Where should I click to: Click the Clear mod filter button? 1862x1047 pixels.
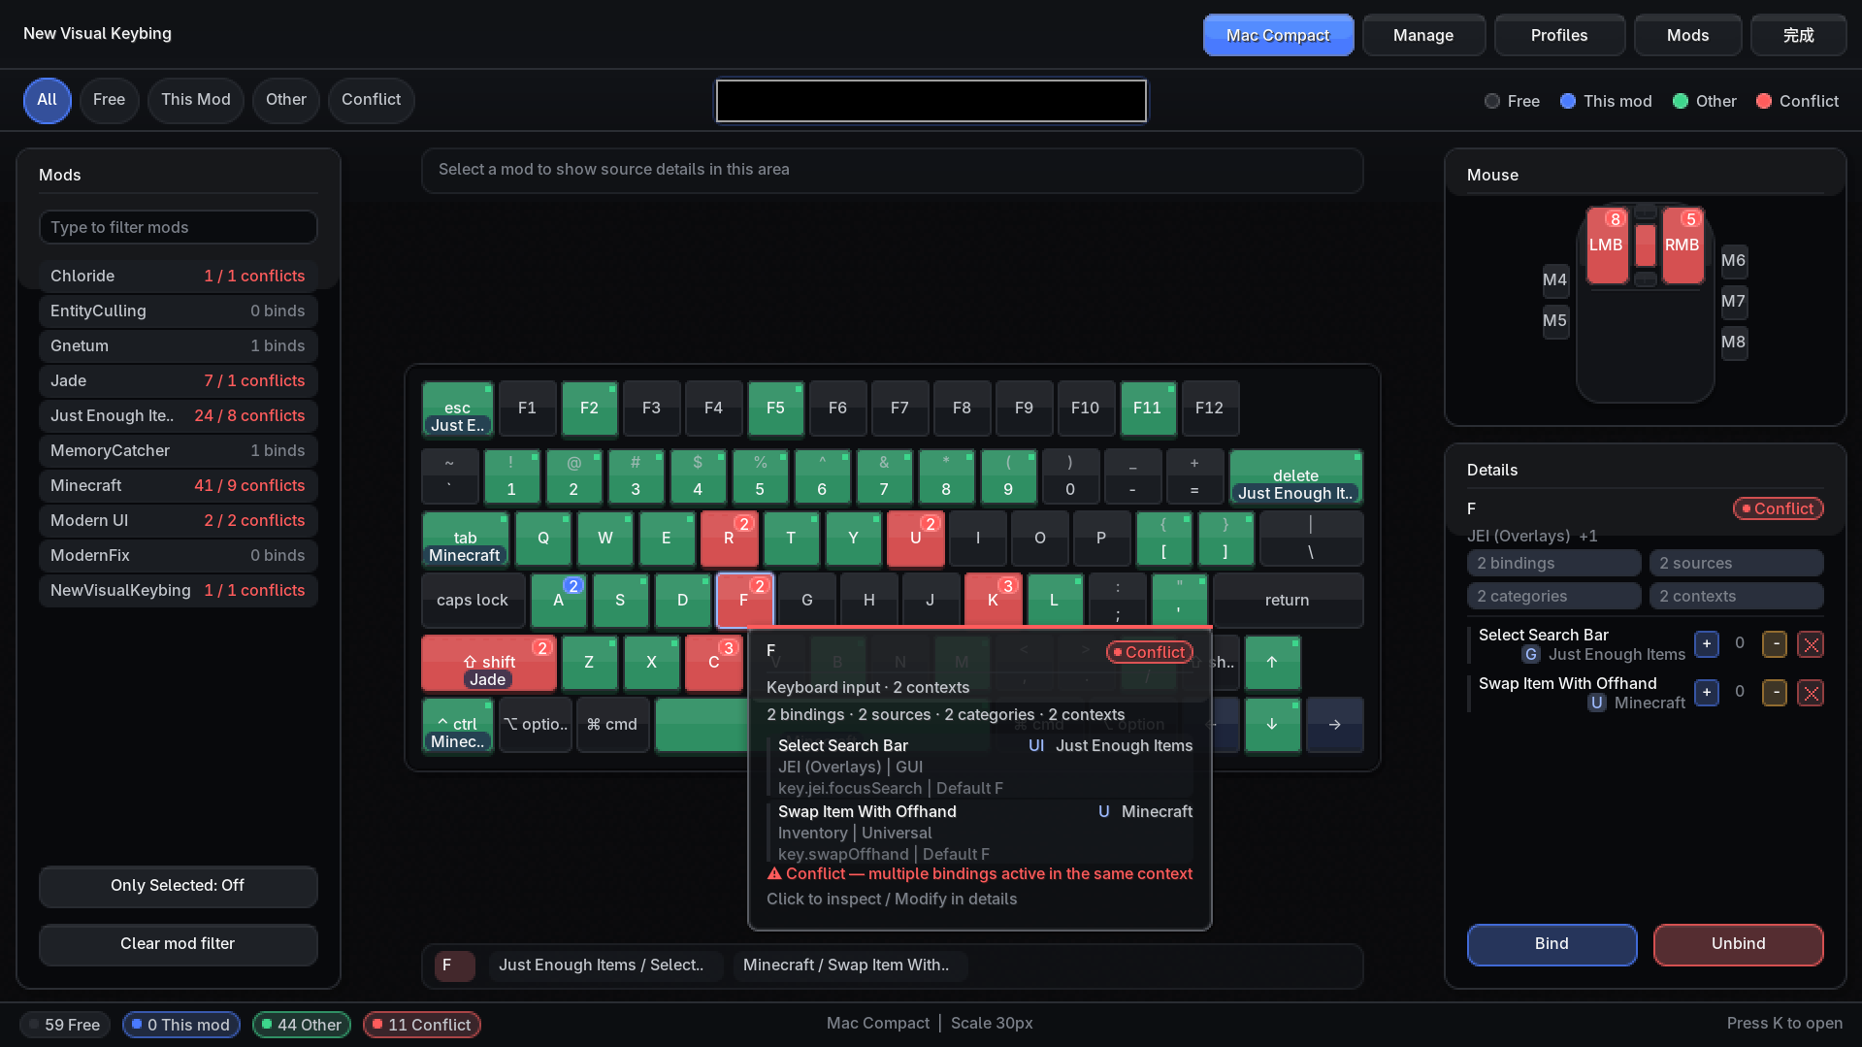pyautogui.click(x=178, y=944)
